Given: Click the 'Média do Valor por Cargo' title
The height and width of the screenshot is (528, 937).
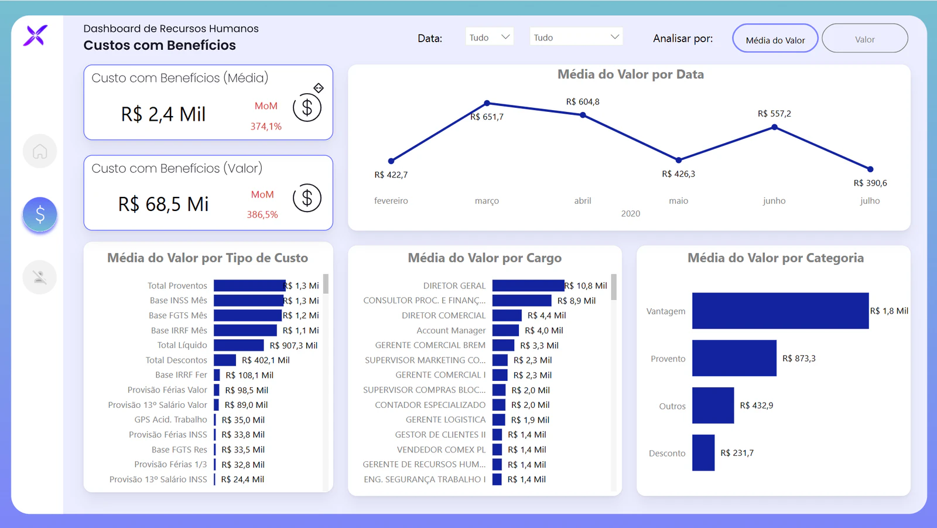Looking at the screenshot, I should pos(485,258).
